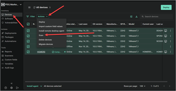Click the horizontal table scrollbar
176x91 pixels.
pos(96,82)
